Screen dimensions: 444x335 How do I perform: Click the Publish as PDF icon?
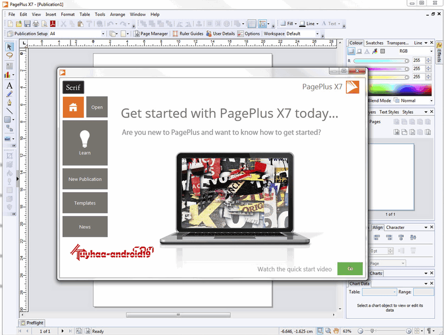point(53,24)
